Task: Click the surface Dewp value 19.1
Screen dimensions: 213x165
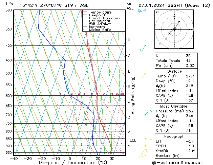Action: (x=190, y=81)
